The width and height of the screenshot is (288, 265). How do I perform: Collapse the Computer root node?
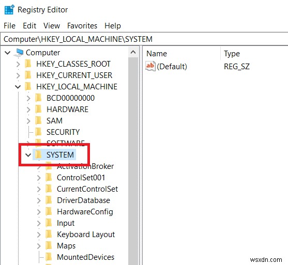8,53
